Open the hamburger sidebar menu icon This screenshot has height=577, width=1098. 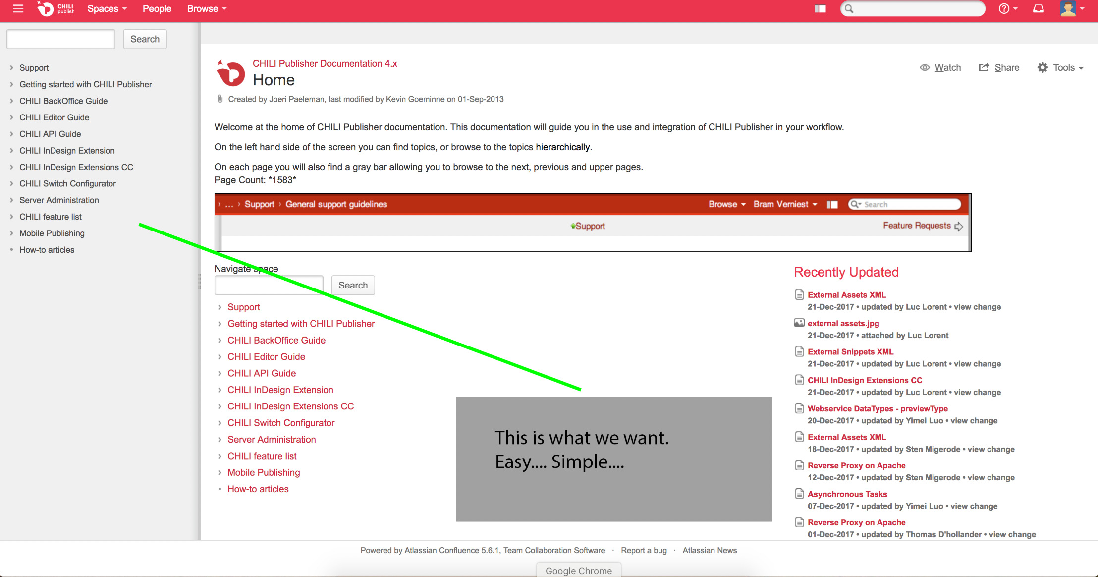coord(18,8)
